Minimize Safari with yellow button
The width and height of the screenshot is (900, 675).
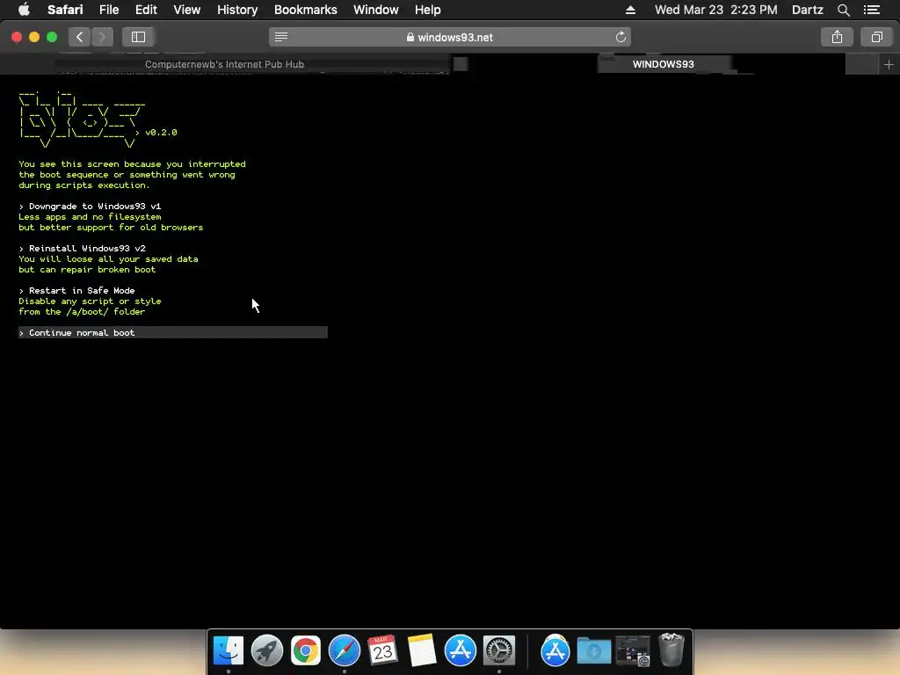coord(34,37)
